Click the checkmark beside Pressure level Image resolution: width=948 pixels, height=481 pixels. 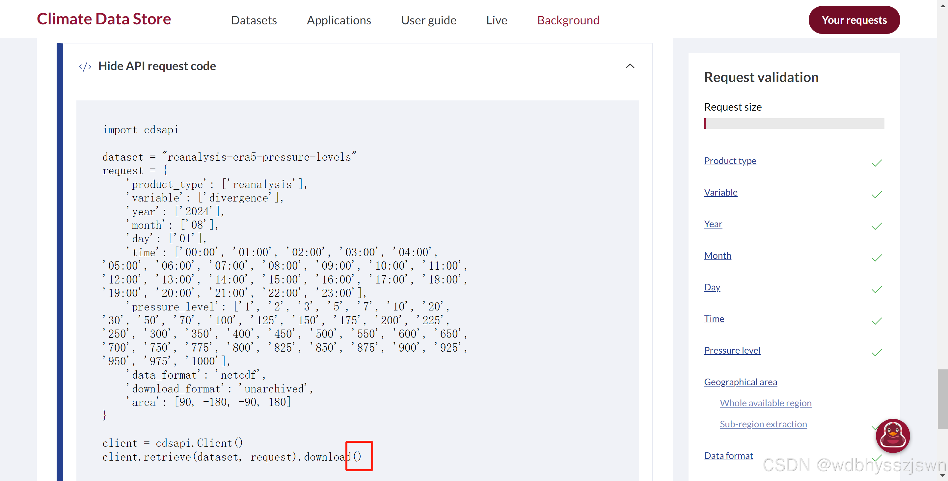(x=877, y=353)
